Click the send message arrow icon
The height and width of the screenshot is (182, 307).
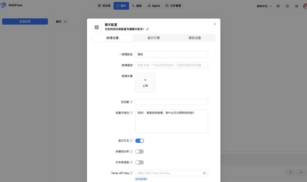(x=301, y=172)
